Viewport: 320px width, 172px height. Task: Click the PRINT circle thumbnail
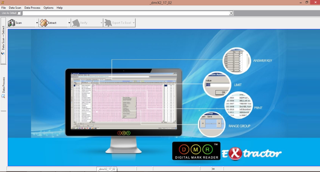click(239, 105)
